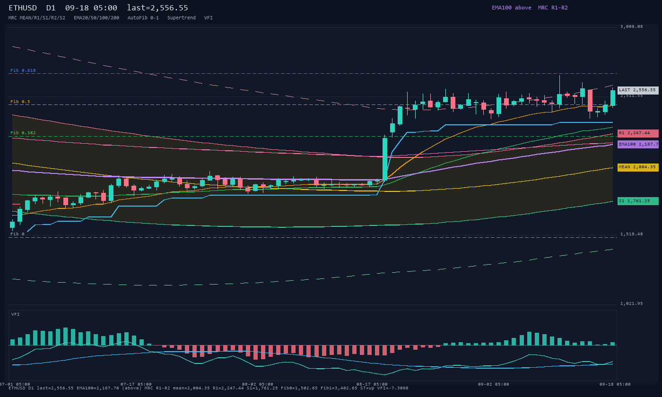Viewport: 662px width, 397px height.
Task: Click the latest green candle at chart end
Action: coord(613,98)
